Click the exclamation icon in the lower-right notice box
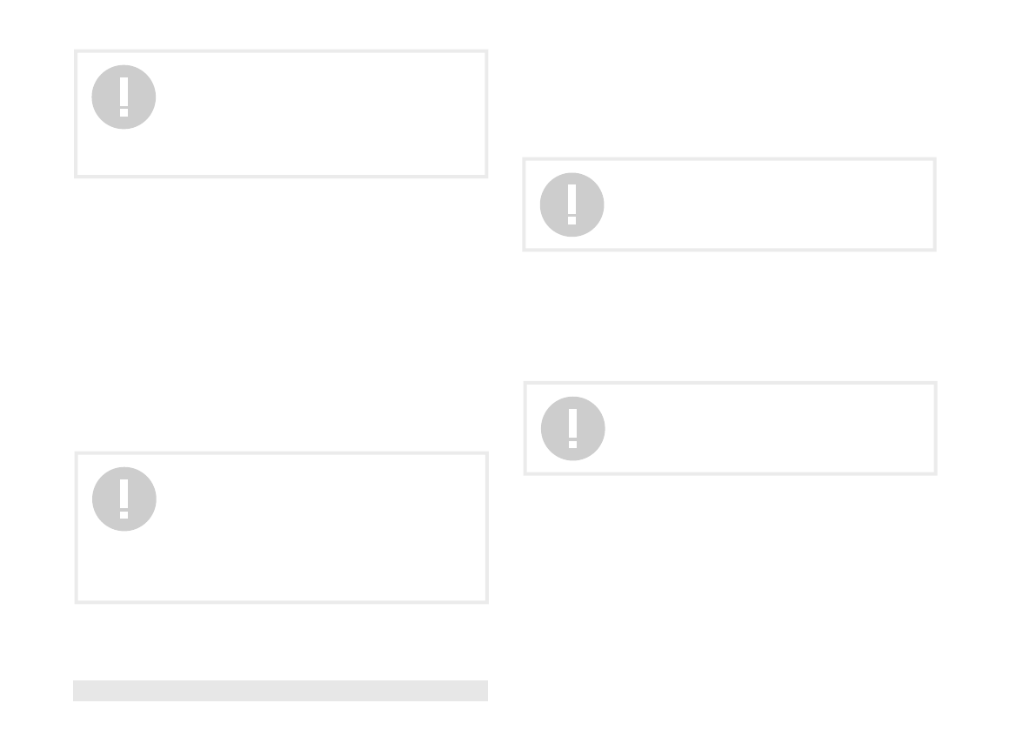The width and height of the screenshot is (1036, 730). 573,429
